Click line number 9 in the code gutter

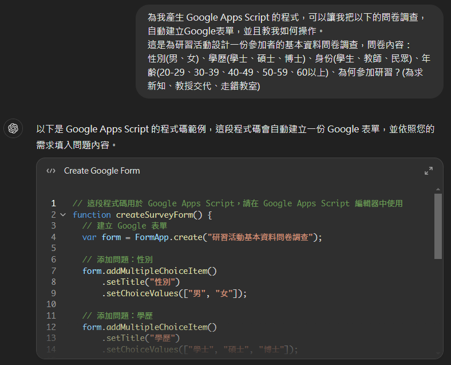(x=53, y=293)
